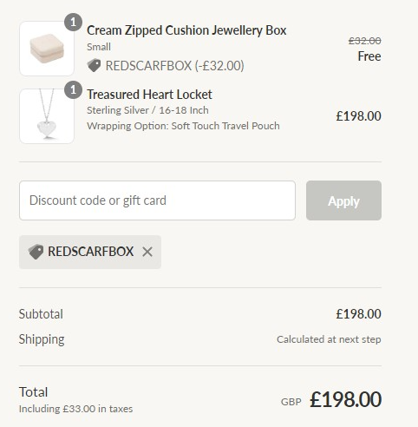
Task: Click the Apply button
Action: [x=343, y=200]
